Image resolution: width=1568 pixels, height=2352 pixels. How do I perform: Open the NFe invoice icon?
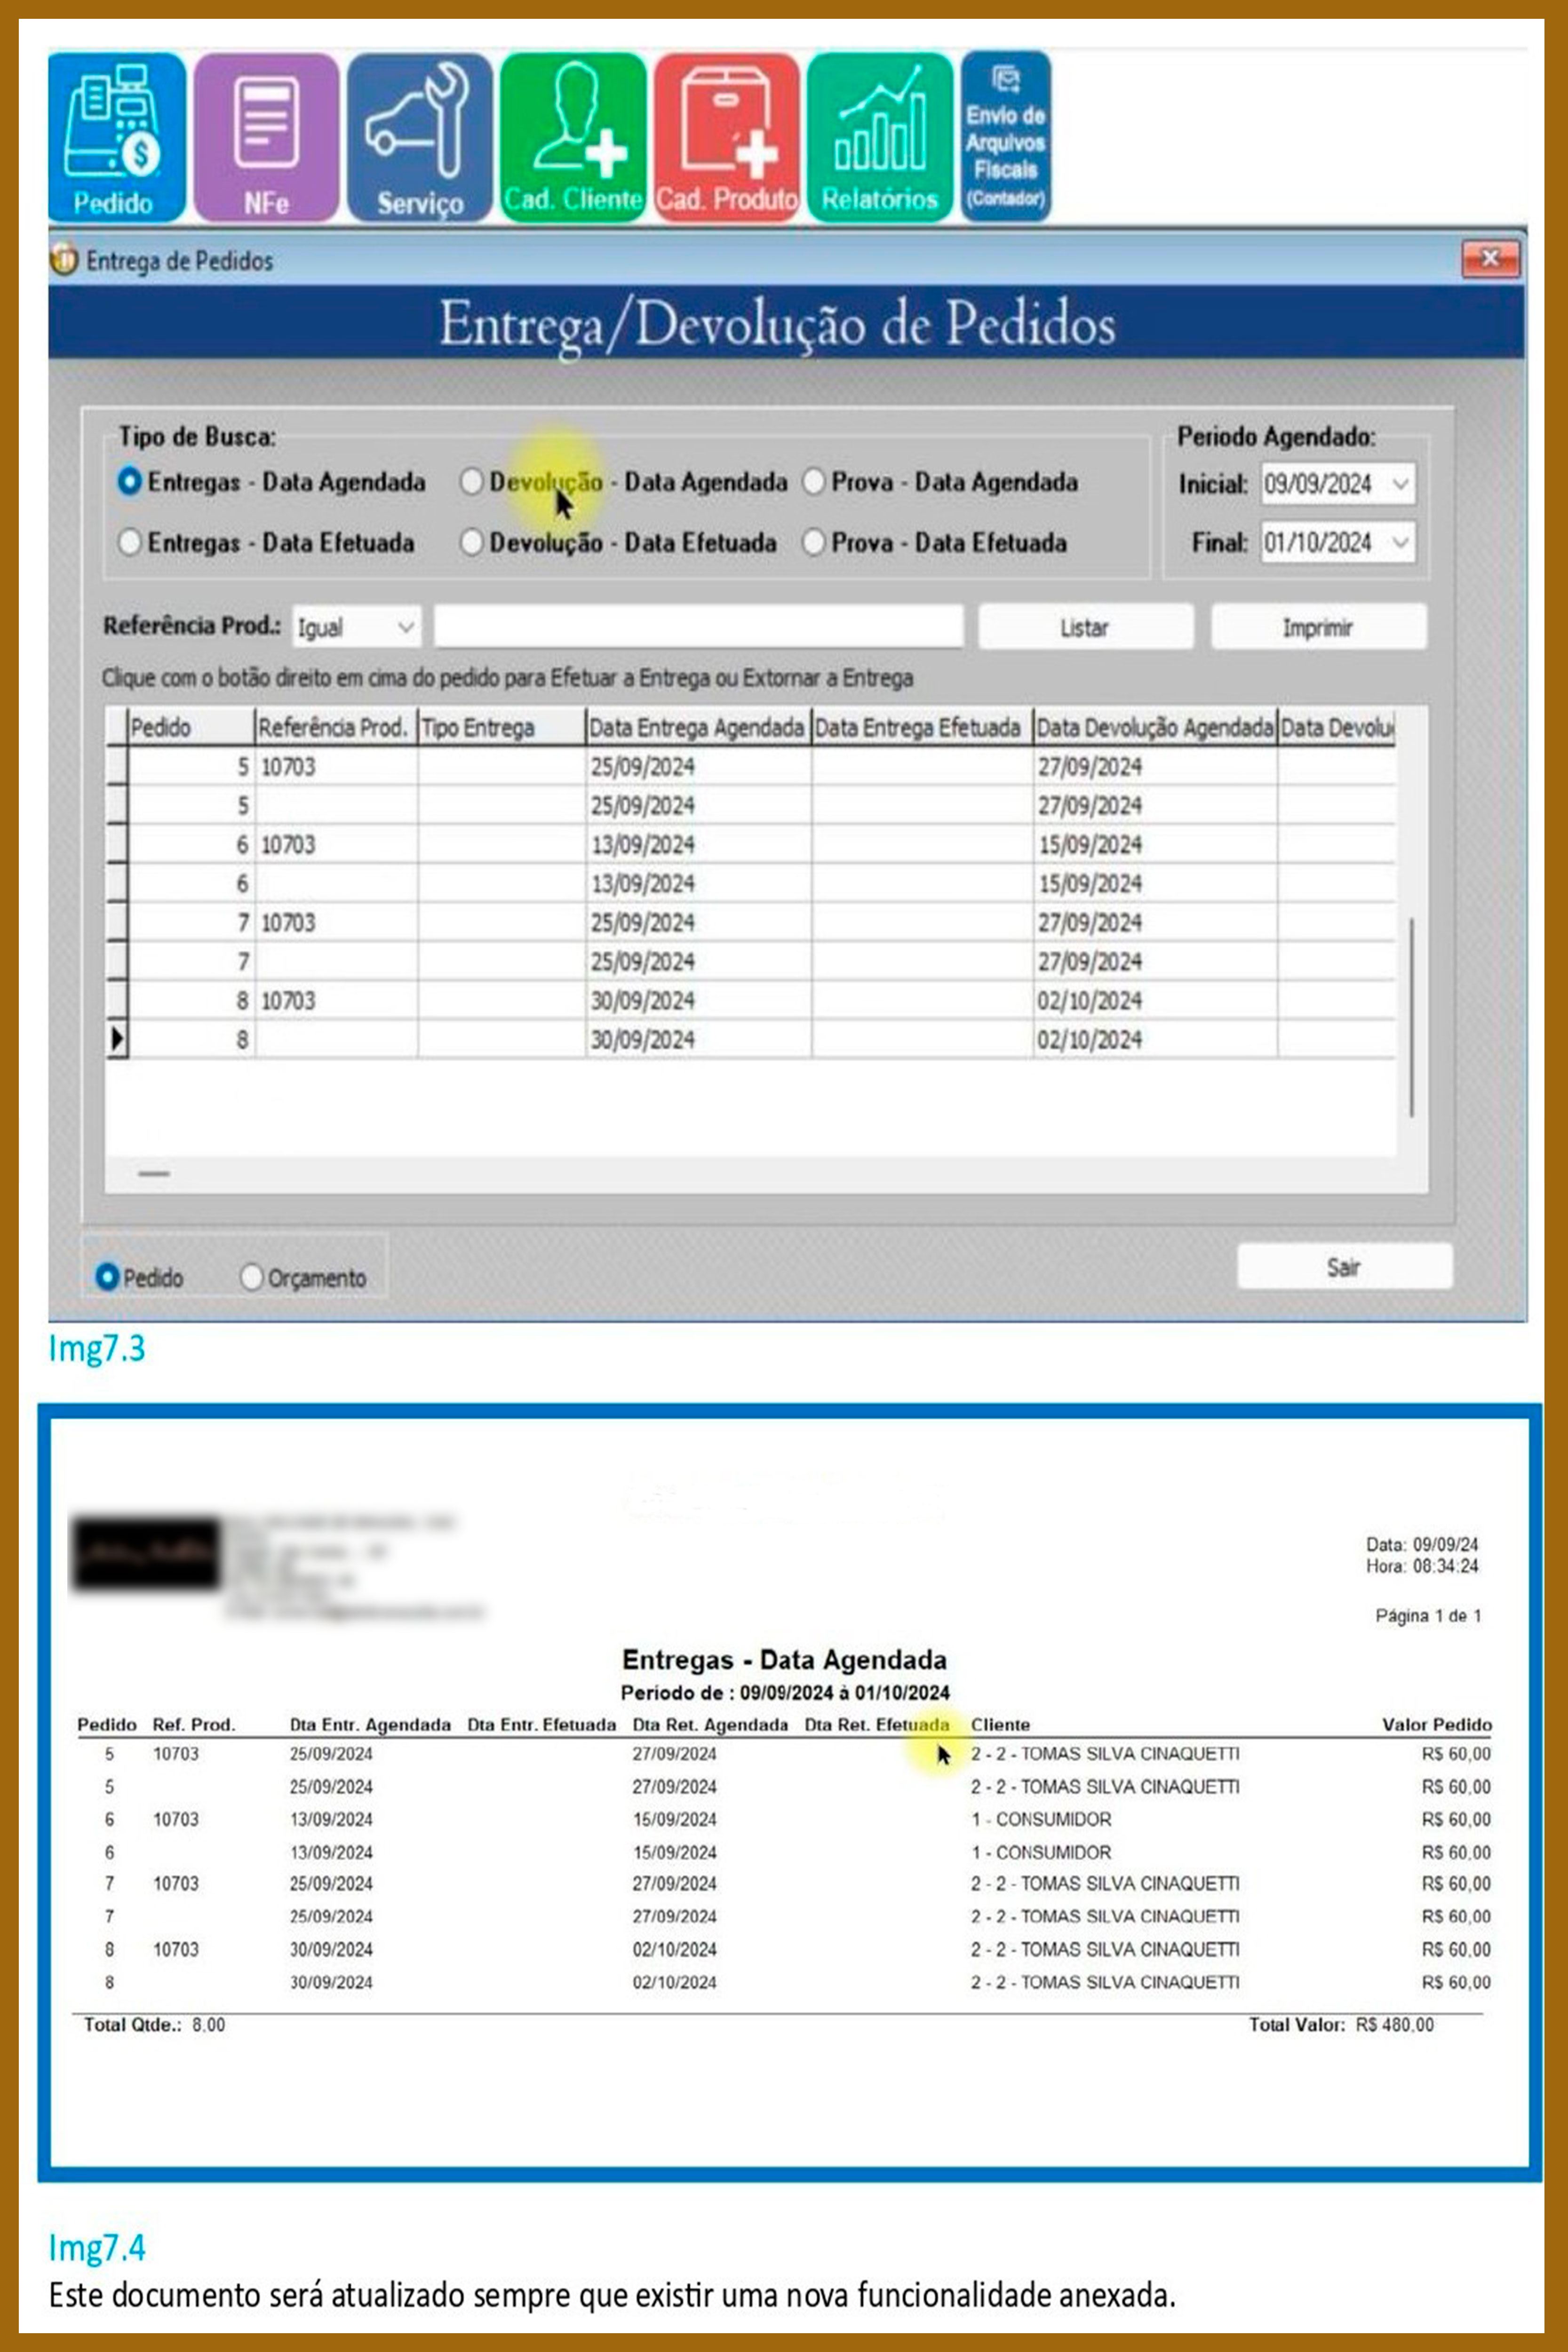pyautogui.click(x=266, y=137)
